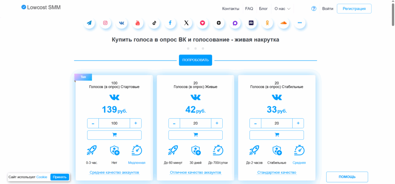The image size is (395, 184).
Task: Increase quantity in Стартовые card
Action: click(136, 123)
